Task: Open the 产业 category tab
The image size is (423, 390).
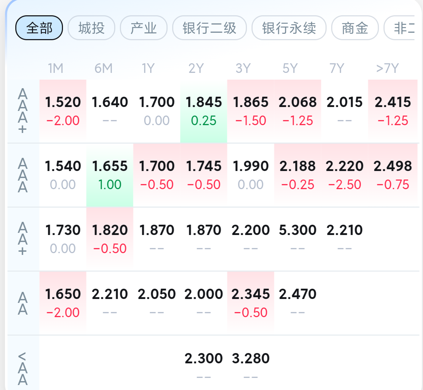Action: (144, 28)
